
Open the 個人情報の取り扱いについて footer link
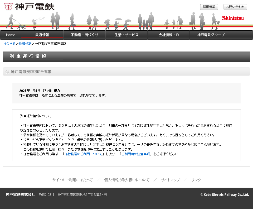pyautogui.click(x=126, y=180)
